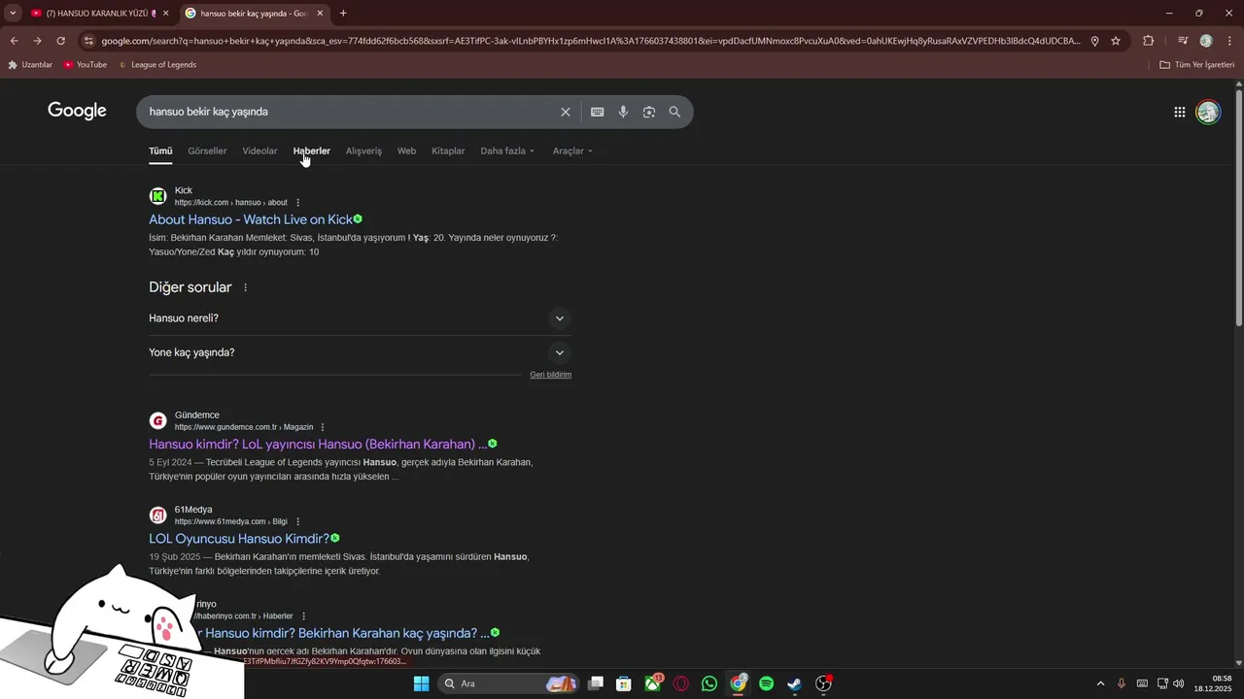The height and width of the screenshot is (699, 1244).
Task: Open WhatsApp from the taskbar
Action: pos(709,683)
